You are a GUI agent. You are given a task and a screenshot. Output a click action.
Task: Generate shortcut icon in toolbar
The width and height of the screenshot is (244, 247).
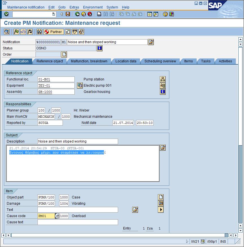click(x=156, y=14)
